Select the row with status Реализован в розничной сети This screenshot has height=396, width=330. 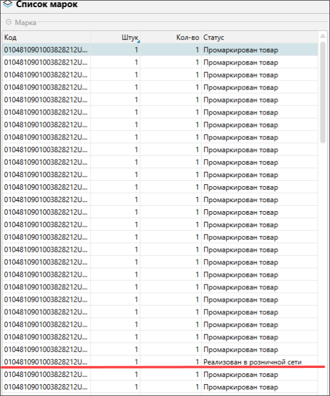point(160,361)
